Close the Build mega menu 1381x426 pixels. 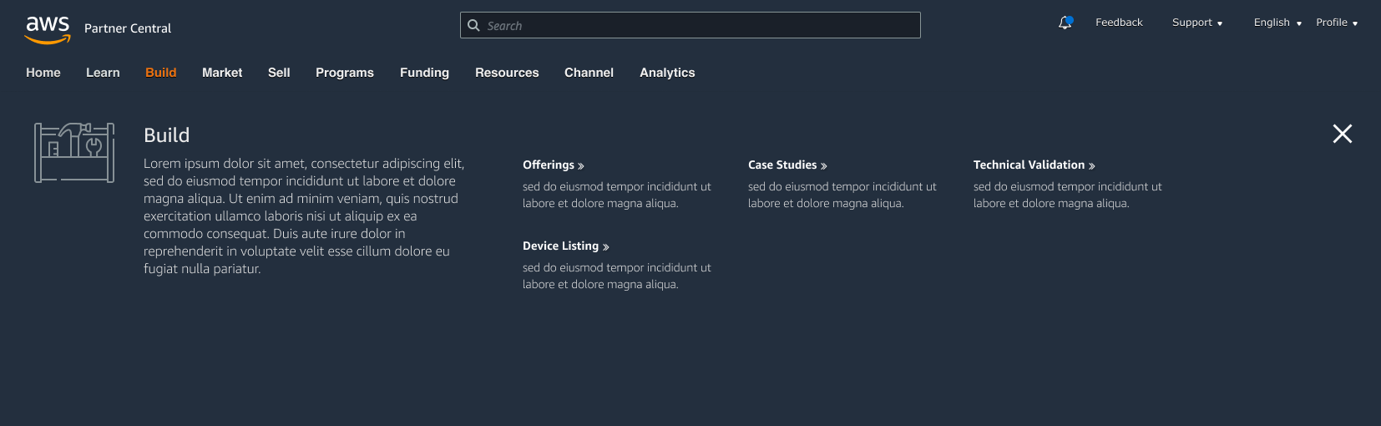pyautogui.click(x=1342, y=134)
